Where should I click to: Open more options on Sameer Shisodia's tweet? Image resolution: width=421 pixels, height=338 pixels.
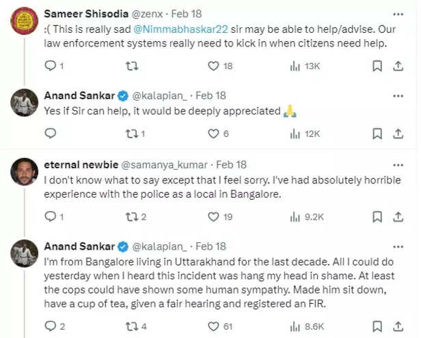[x=398, y=13]
